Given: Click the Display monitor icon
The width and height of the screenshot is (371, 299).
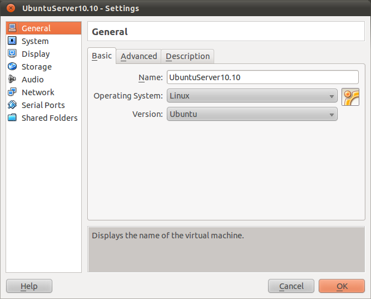Looking at the screenshot, I should [x=12, y=54].
